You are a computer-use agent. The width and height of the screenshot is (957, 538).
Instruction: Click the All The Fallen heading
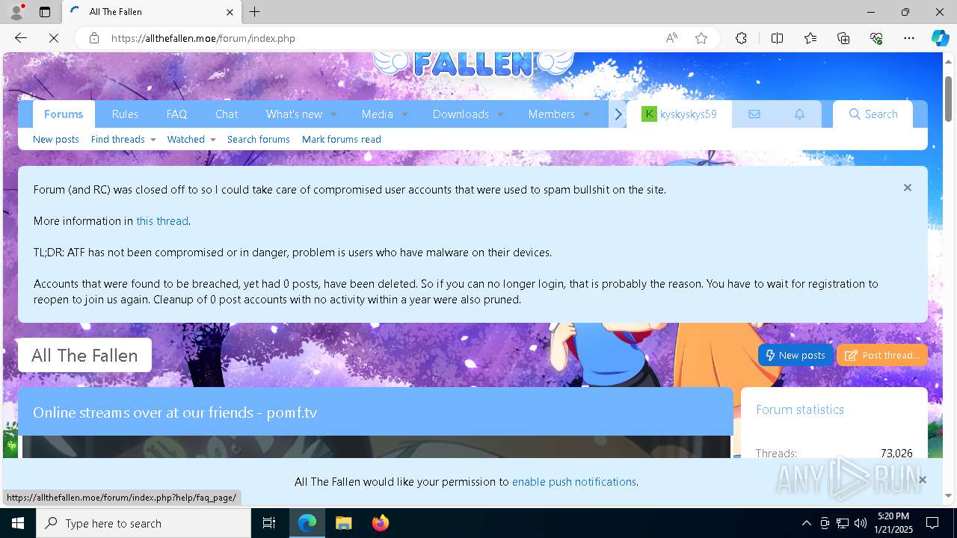pos(84,356)
